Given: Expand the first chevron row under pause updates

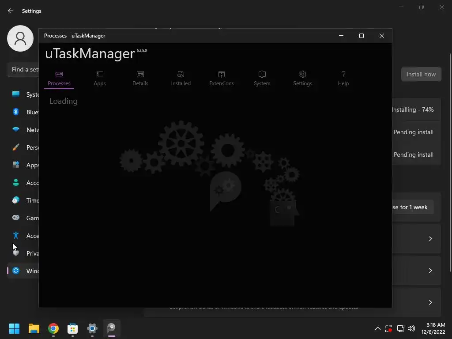Looking at the screenshot, I should tap(430, 239).
